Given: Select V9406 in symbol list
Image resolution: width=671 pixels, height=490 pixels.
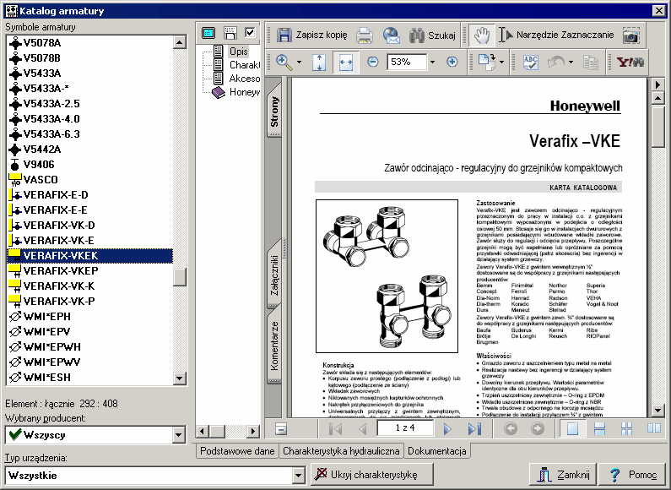Looking at the screenshot, I should click(39, 165).
